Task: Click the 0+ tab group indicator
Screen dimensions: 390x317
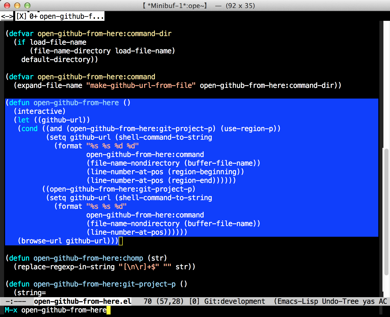Action: [x=33, y=17]
